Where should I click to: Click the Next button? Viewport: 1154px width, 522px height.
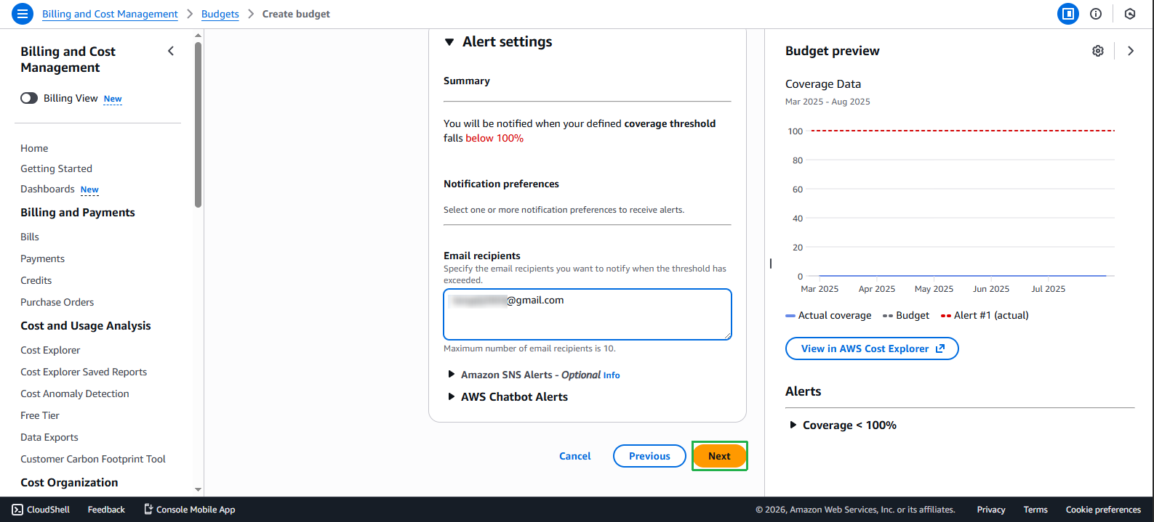point(719,456)
